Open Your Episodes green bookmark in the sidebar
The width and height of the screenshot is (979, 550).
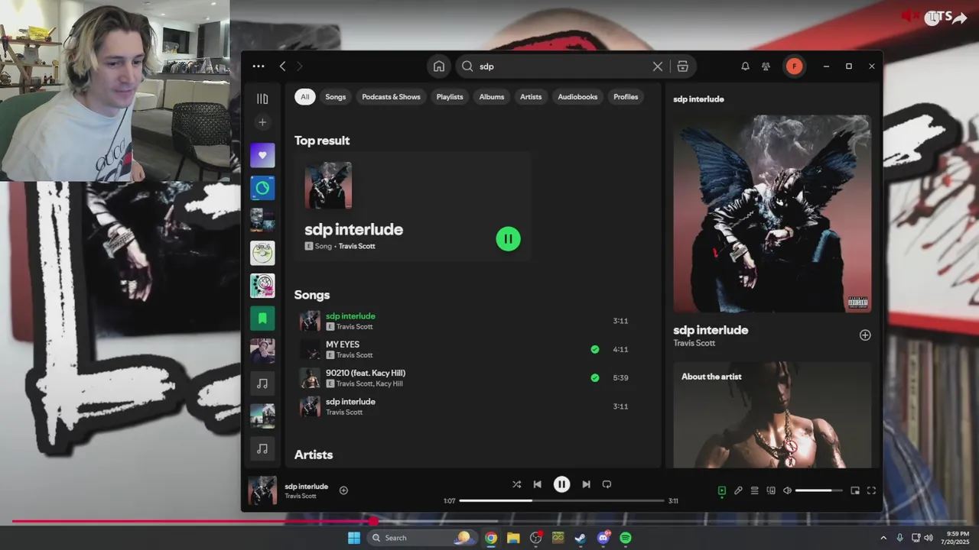(262, 318)
